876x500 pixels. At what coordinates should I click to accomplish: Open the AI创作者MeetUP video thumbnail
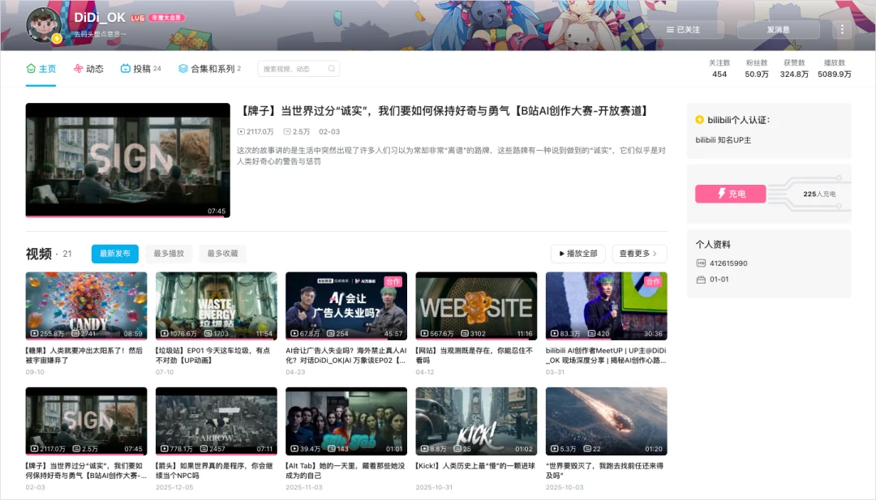click(x=606, y=306)
